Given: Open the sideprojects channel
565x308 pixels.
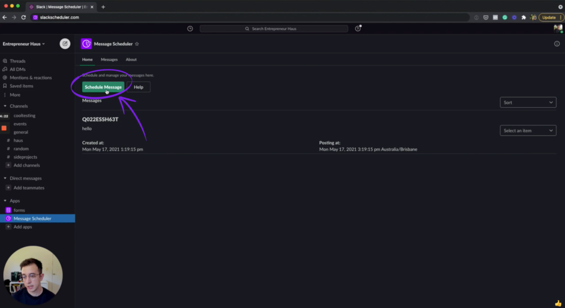Looking at the screenshot, I should coord(25,157).
